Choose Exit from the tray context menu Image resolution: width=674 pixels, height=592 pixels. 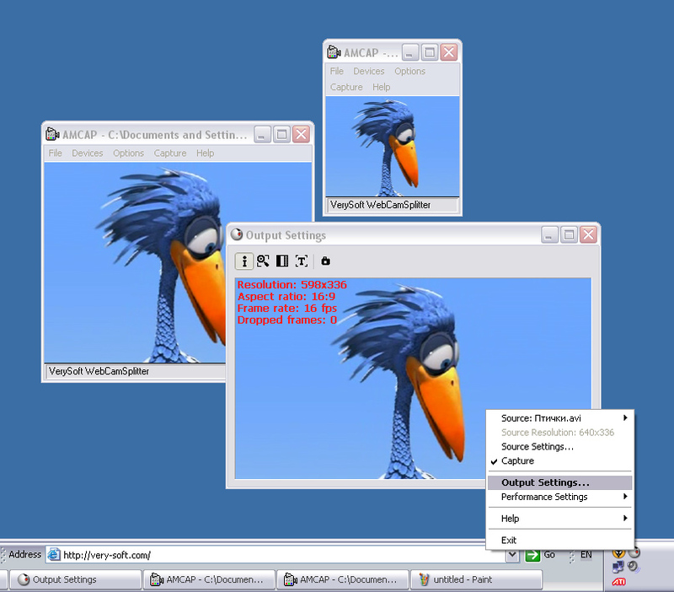pyautogui.click(x=559, y=541)
